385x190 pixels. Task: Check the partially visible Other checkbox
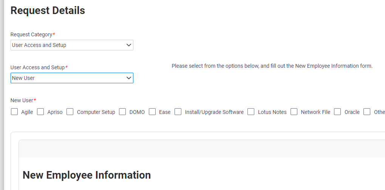367,112
